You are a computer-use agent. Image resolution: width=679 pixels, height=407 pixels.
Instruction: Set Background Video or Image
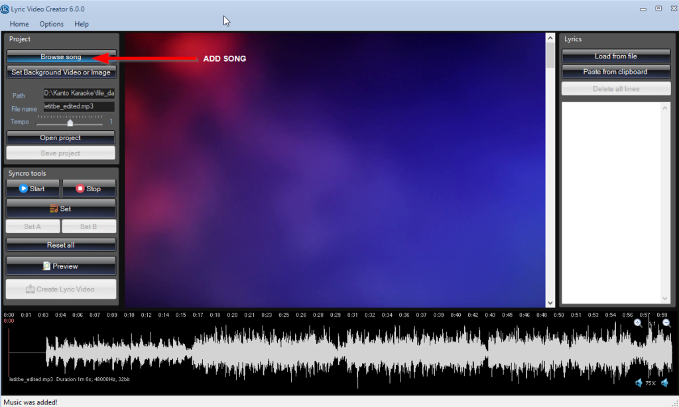pyautogui.click(x=61, y=72)
